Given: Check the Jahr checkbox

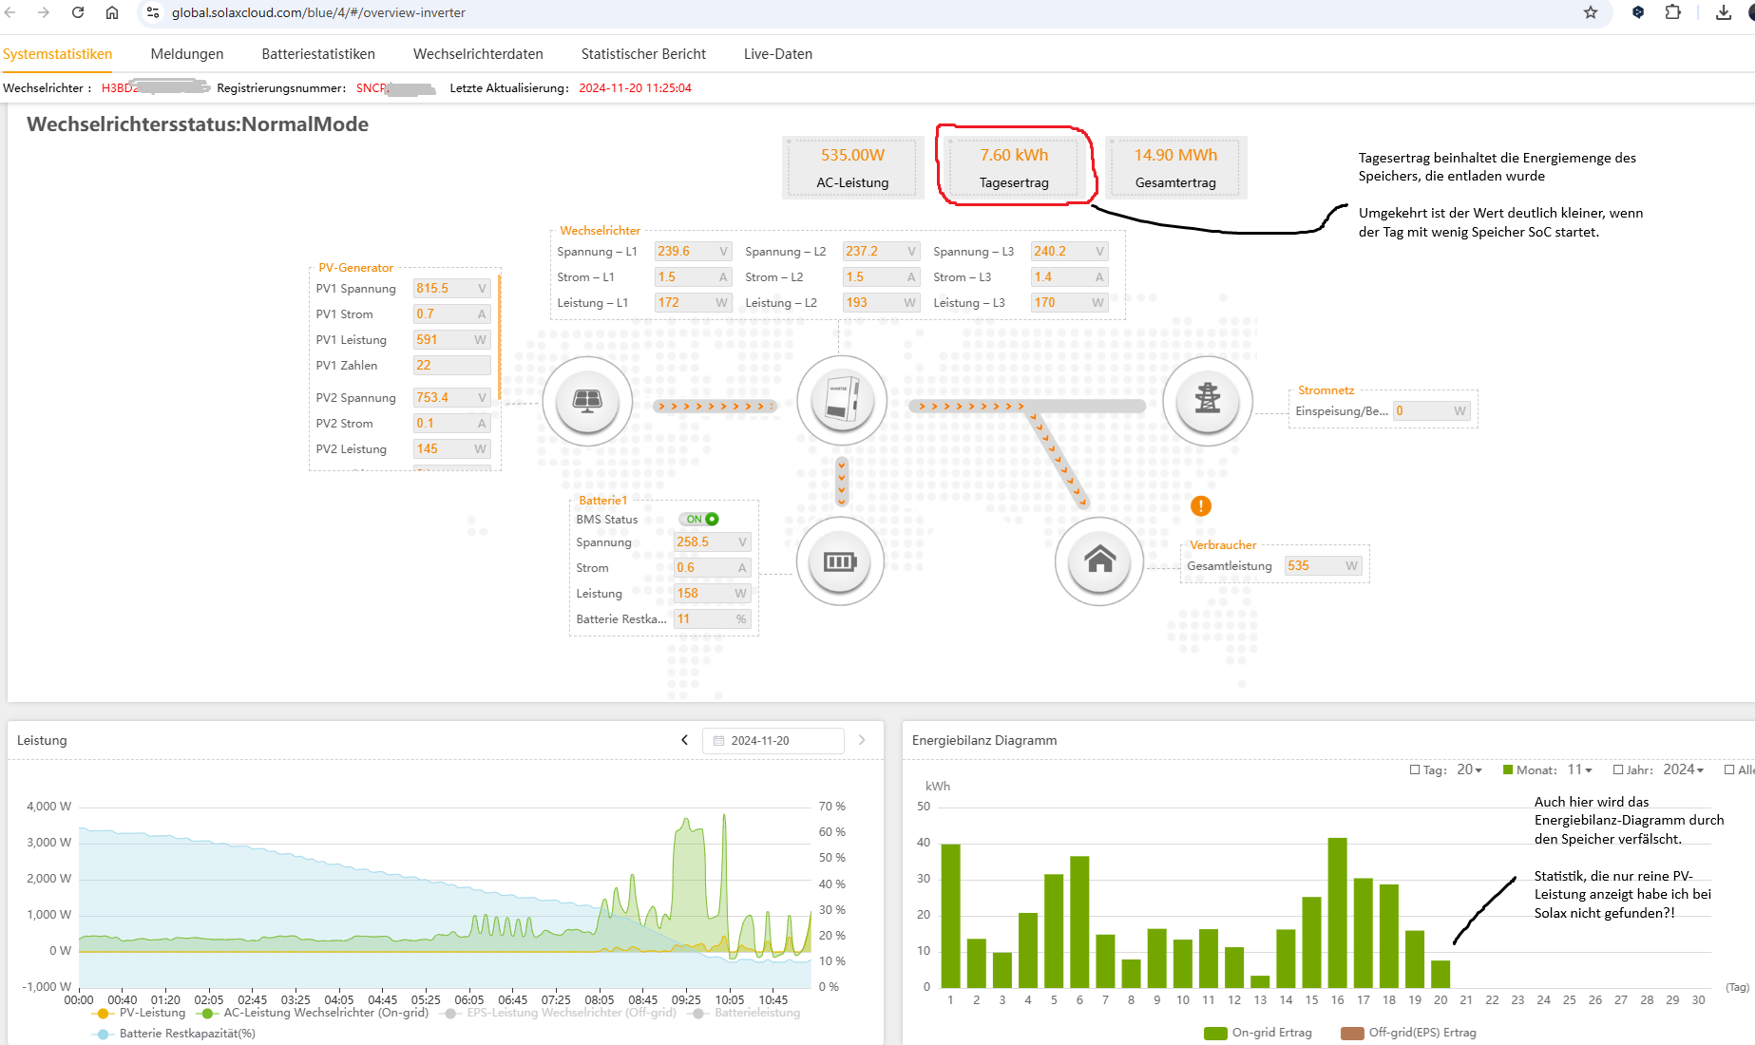Looking at the screenshot, I should [x=1617, y=769].
